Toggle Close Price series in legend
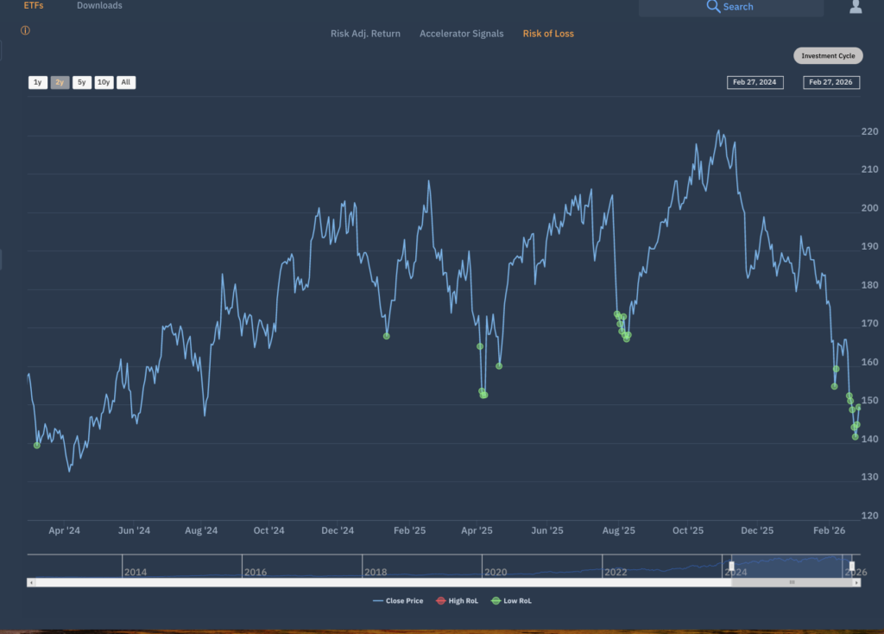 [x=398, y=600]
